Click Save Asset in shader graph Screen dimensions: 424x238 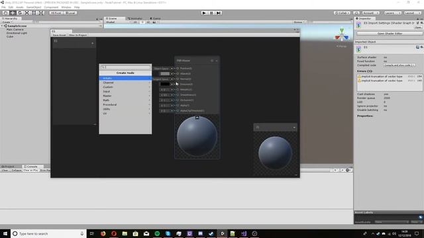[59, 35]
